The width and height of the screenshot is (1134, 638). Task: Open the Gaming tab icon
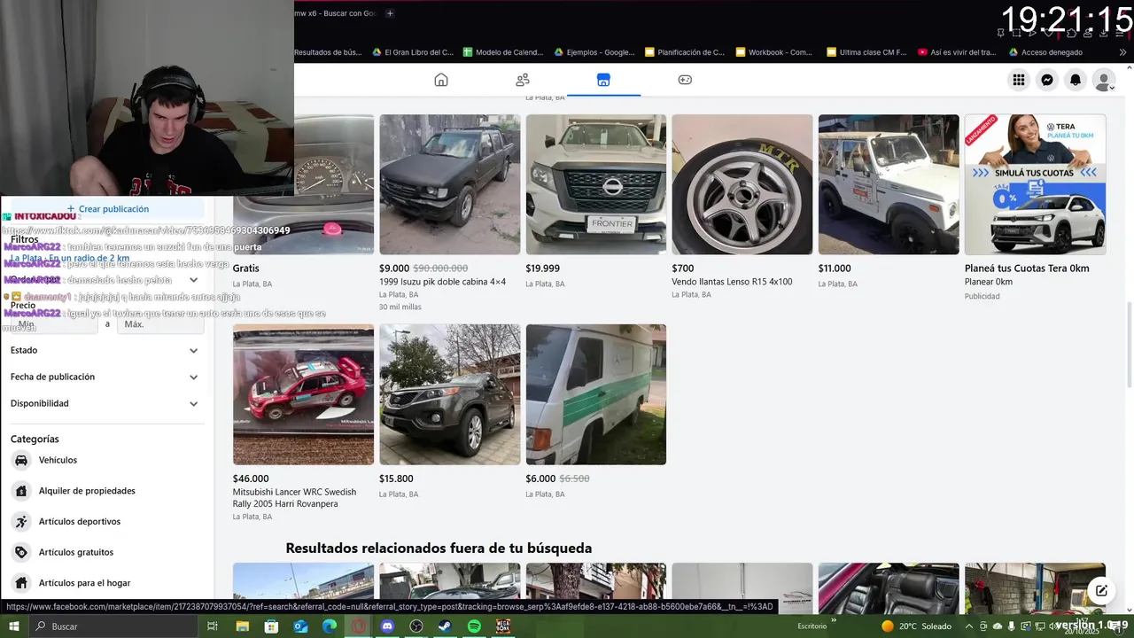(685, 80)
